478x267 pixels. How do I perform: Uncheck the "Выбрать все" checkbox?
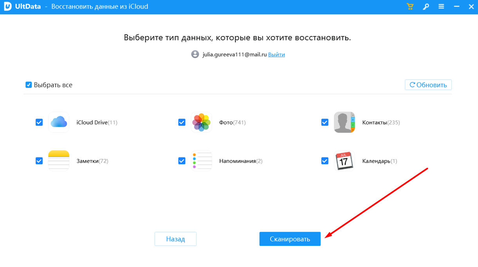coord(29,85)
